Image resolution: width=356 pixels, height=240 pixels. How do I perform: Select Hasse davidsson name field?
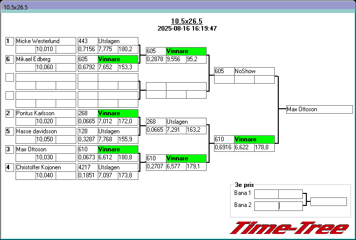[46, 131]
